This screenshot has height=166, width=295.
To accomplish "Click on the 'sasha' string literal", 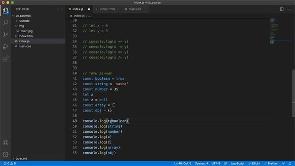I will 121,84.
